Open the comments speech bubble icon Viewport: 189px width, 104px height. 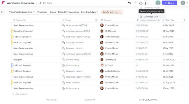tap(147, 3)
